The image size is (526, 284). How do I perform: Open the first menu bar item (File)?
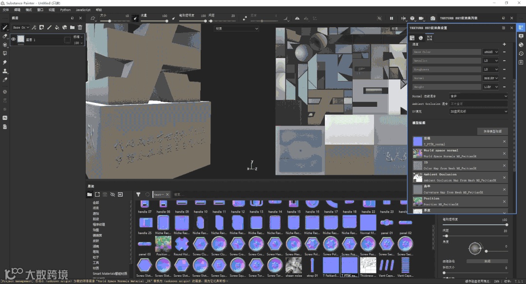(6, 10)
